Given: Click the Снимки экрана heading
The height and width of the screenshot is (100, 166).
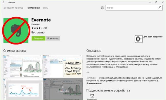Looking at the screenshot, I should click(x=14, y=51).
